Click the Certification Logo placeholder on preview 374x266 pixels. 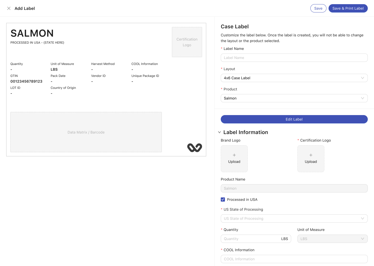pos(187,42)
